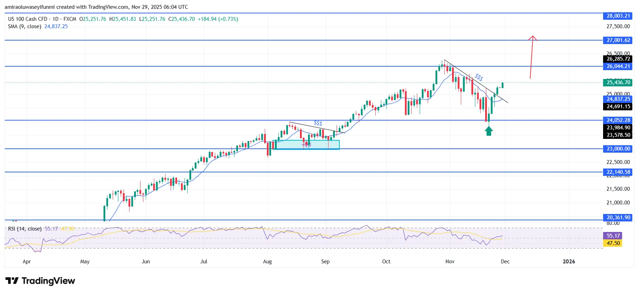
Task: Click the change value +184.94 (+0.73%)
Action: pos(218,19)
